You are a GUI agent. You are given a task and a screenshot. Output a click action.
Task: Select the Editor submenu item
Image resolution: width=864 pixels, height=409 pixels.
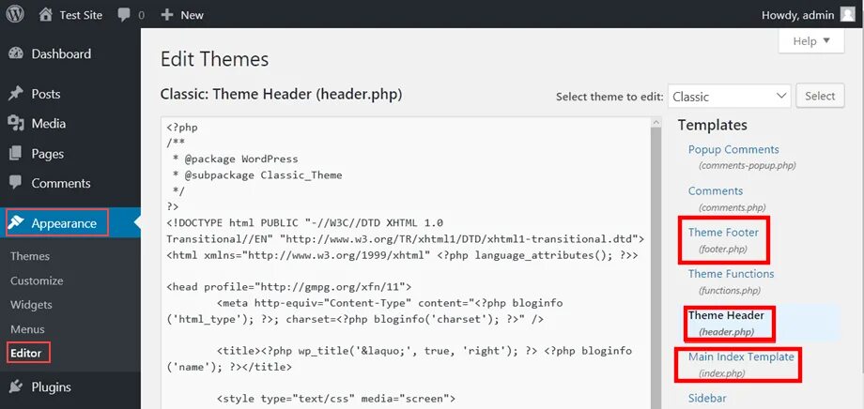(26, 353)
